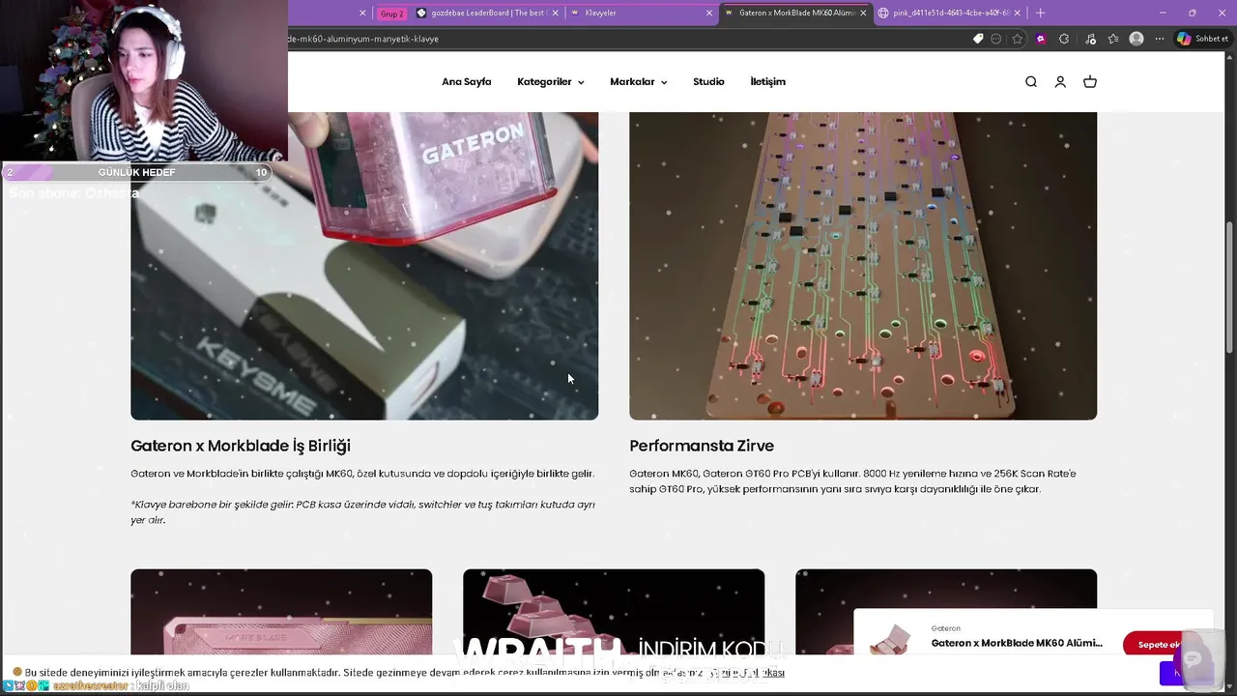
Task: Open the GT60 Pro PCB image
Action: pos(863,266)
